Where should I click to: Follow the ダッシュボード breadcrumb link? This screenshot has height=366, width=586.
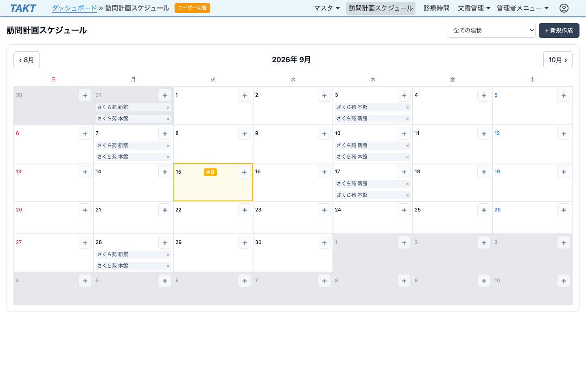point(74,8)
